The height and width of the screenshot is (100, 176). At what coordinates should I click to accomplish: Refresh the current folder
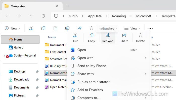click(43, 16)
